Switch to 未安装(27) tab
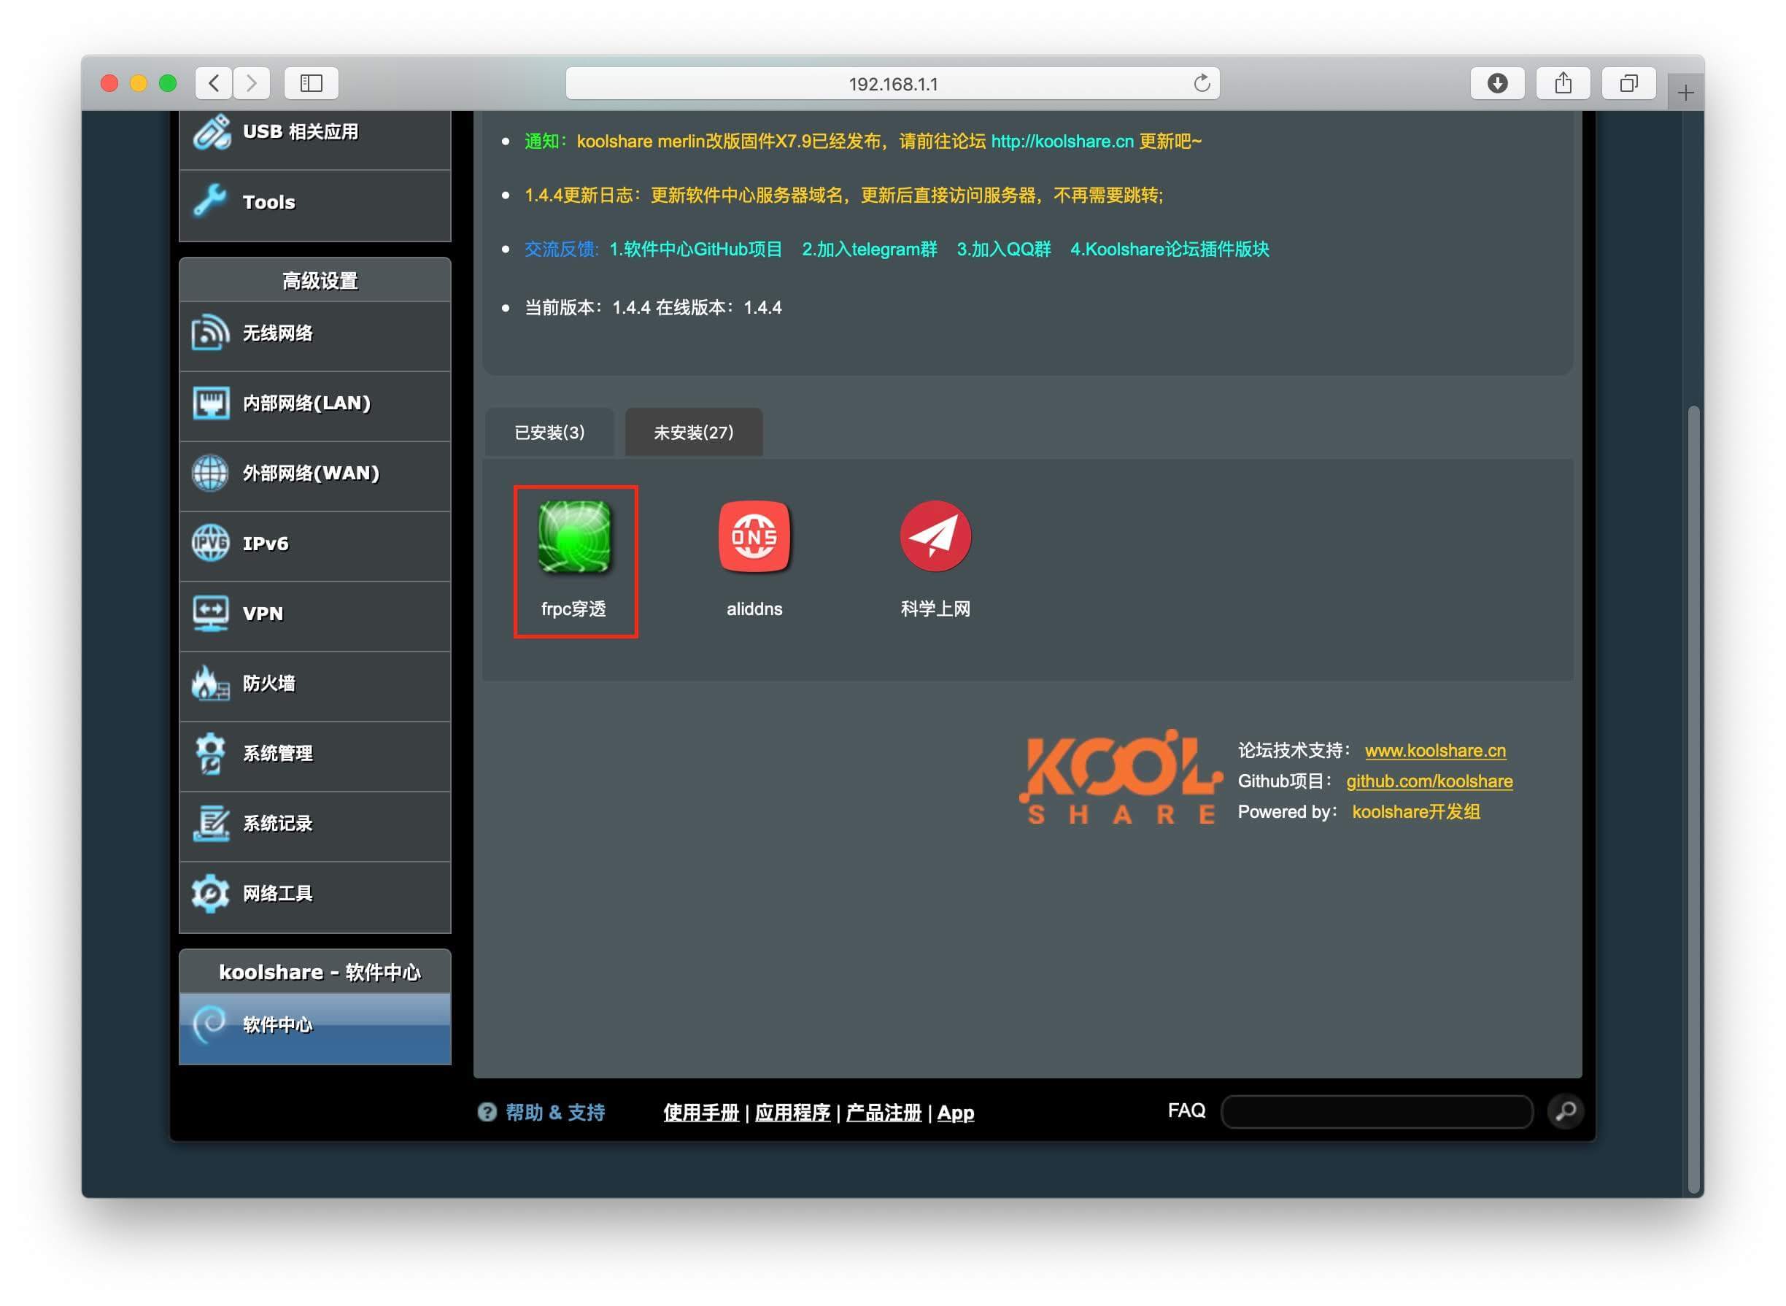 [693, 433]
